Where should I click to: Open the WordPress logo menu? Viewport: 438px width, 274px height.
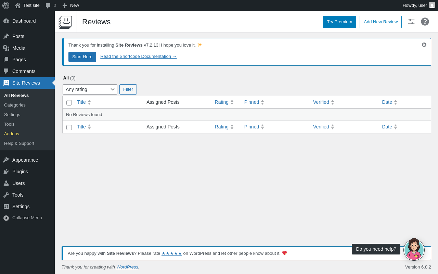pyautogui.click(x=6, y=5)
